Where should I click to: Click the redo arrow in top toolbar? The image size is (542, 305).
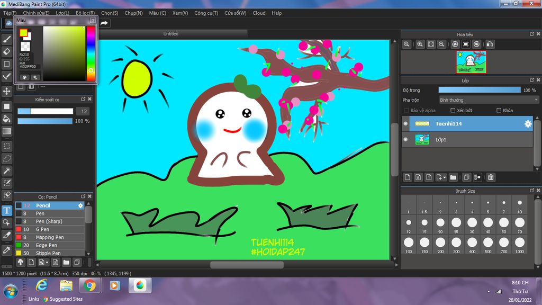click(x=104, y=23)
